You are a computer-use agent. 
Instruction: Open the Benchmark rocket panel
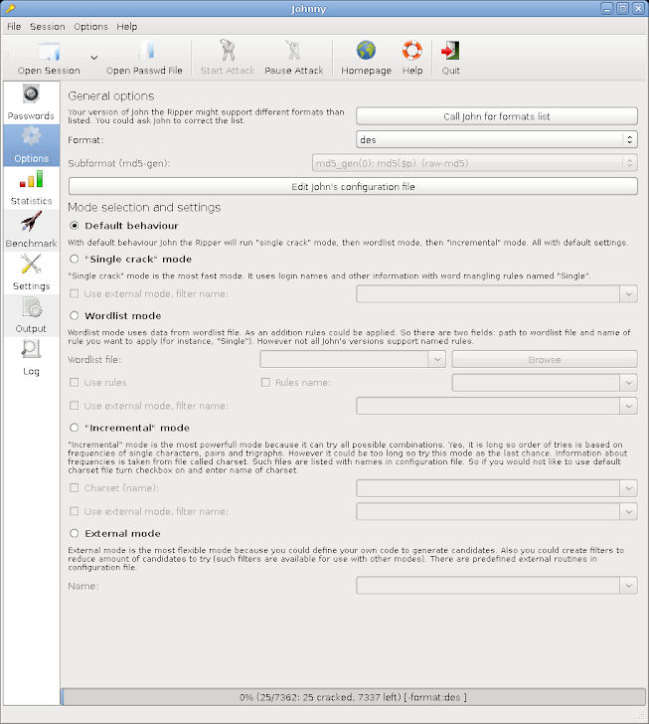32,231
